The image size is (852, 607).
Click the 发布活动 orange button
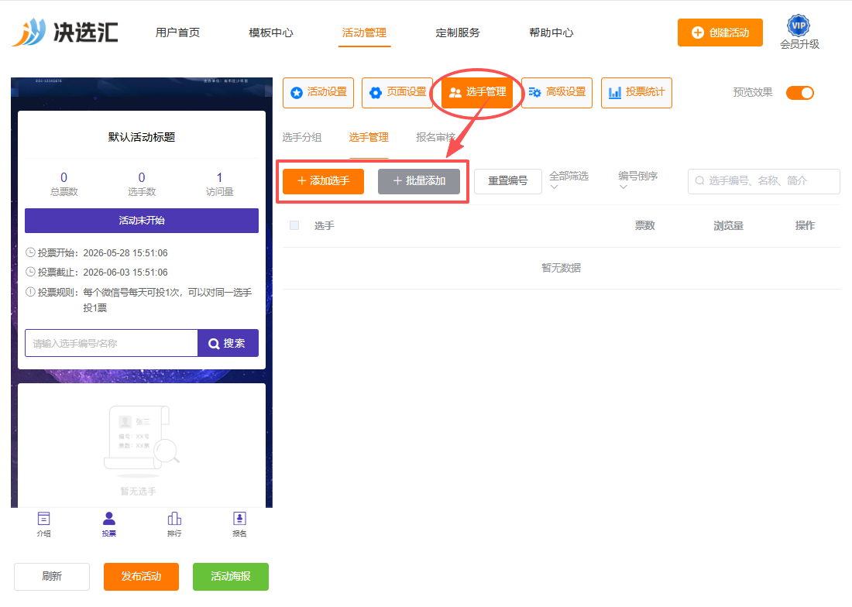141,577
